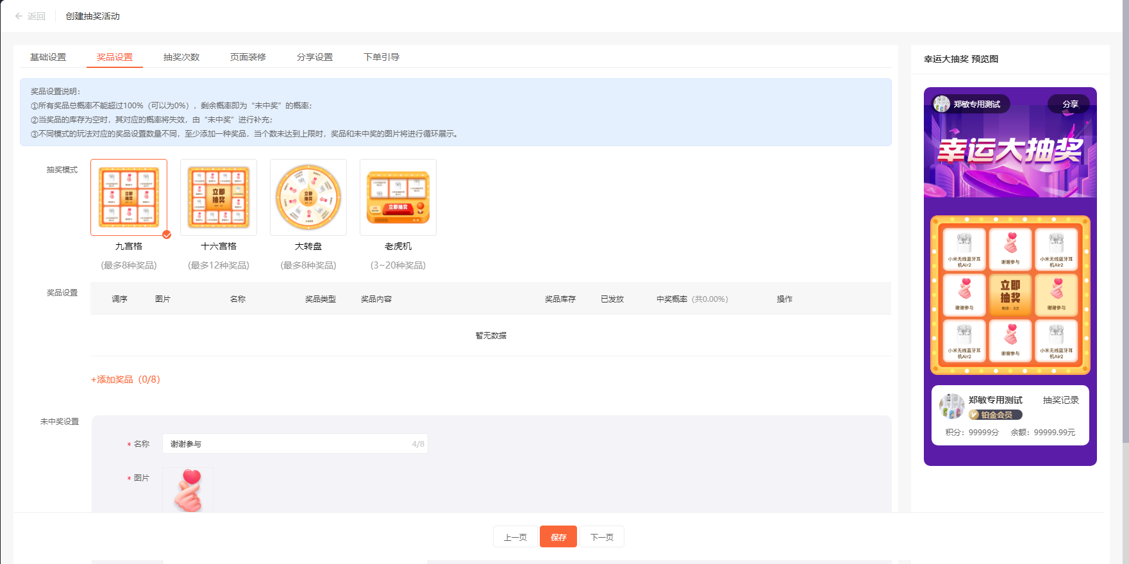Select the 十六宫格 lottery mode
The height and width of the screenshot is (564, 1129).
[x=219, y=197]
